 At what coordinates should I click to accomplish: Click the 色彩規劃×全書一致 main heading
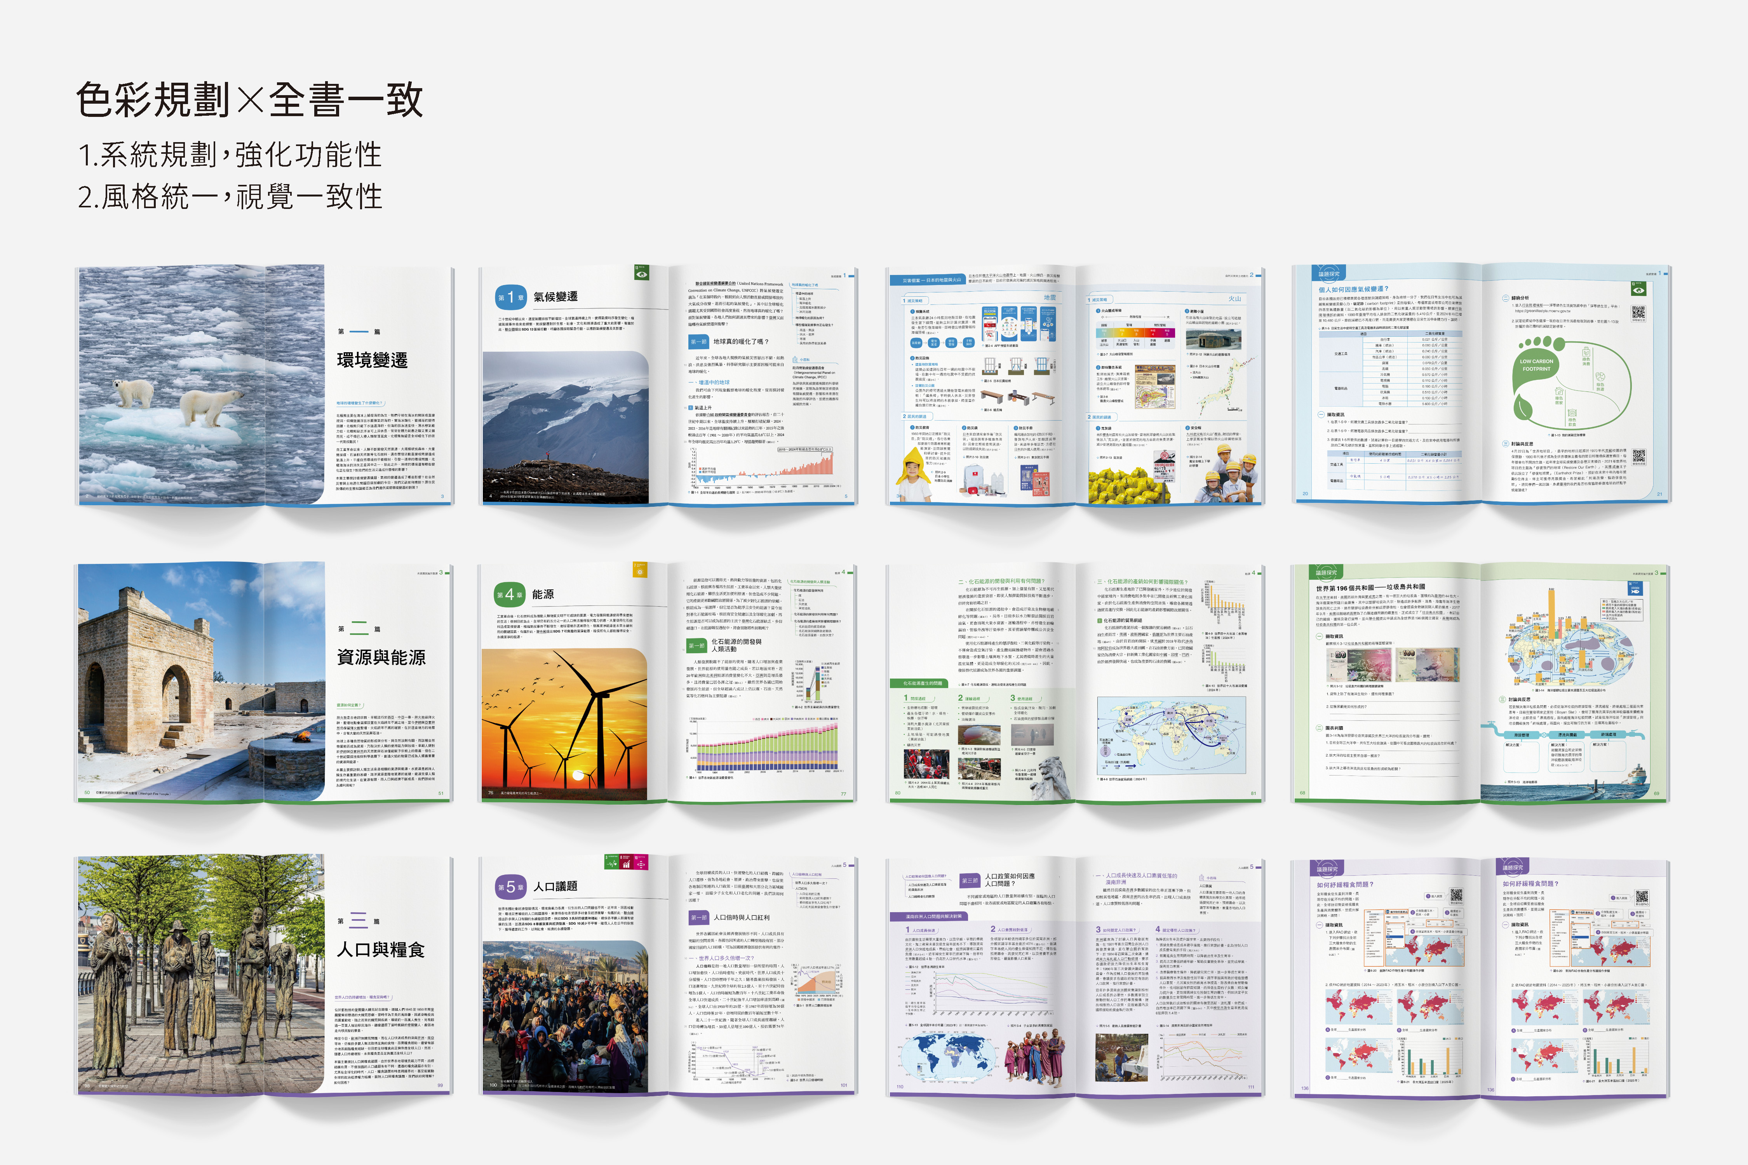(x=250, y=100)
